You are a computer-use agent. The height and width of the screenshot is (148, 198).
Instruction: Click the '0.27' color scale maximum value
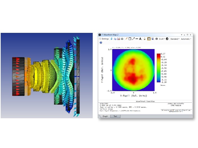point(163,54)
